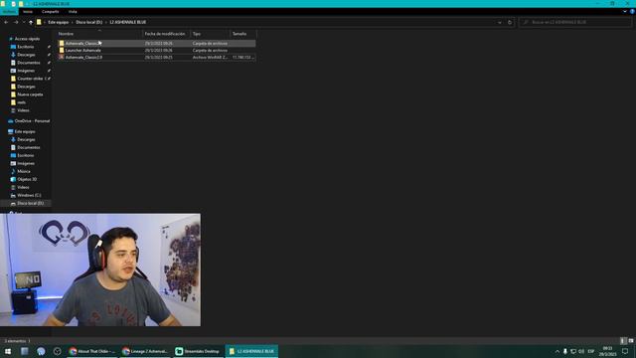Open the Nueva carpeta quick access folder
This screenshot has height=358, width=636.
[x=29, y=94]
